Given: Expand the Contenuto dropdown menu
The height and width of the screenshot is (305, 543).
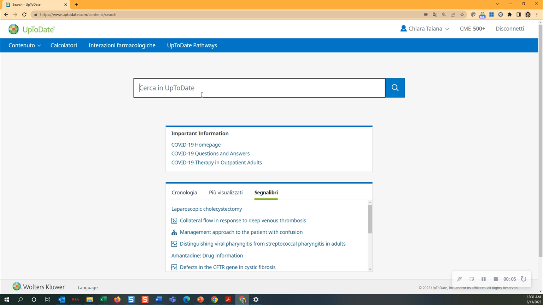Looking at the screenshot, I should pos(25,45).
